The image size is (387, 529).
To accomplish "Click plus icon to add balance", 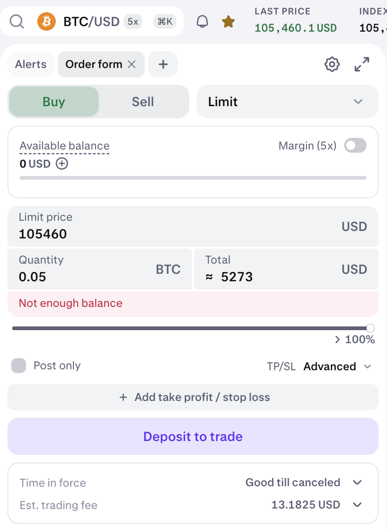I will click(62, 163).
